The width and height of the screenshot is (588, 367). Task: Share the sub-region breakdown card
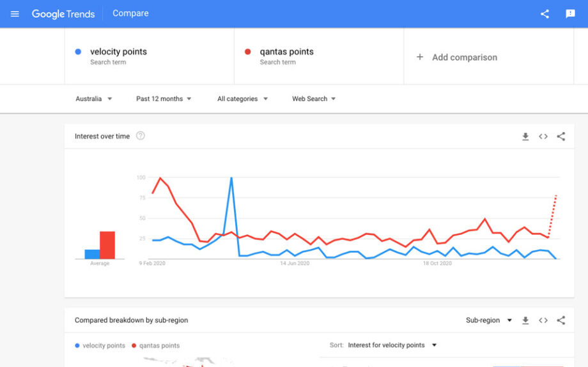[x=561, y=320]
